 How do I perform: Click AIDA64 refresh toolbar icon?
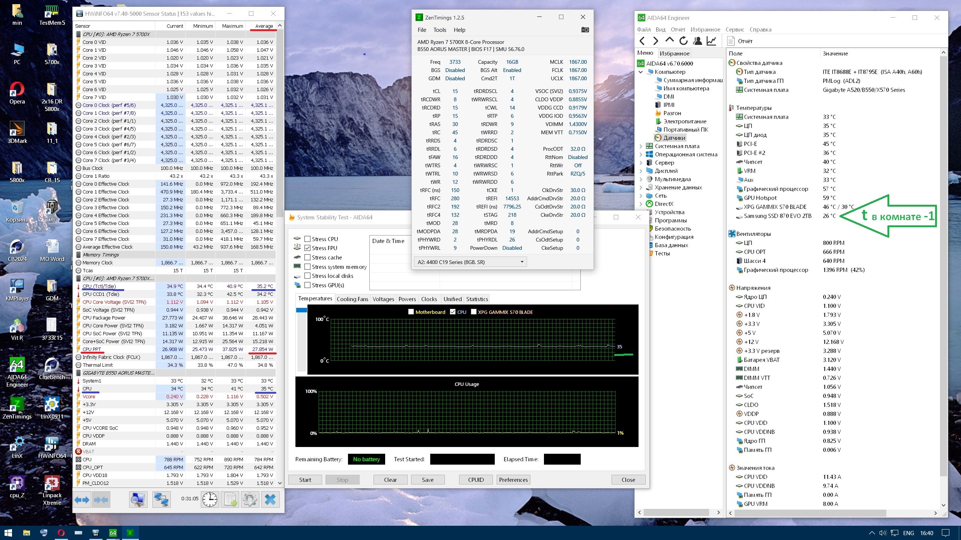[x=683, y=41]
